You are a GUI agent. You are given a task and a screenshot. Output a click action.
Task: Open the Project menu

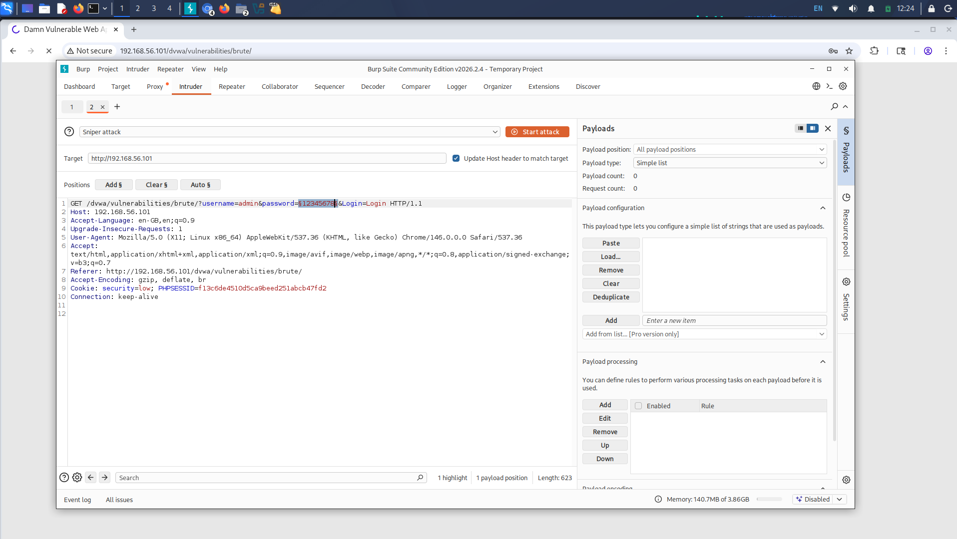(x=108, y=69)
